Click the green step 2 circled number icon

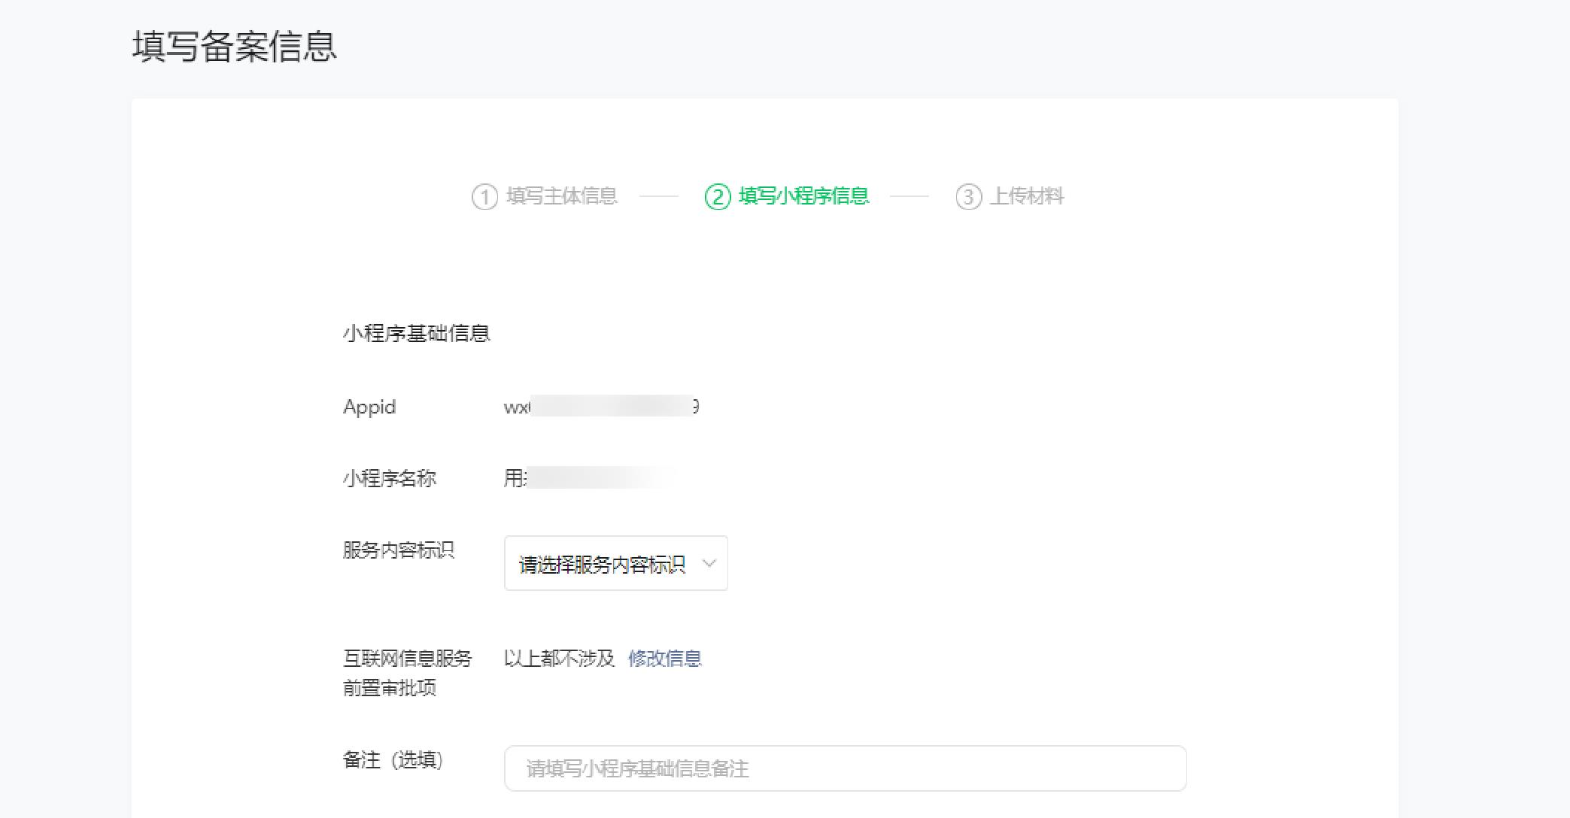click(718, 197)
